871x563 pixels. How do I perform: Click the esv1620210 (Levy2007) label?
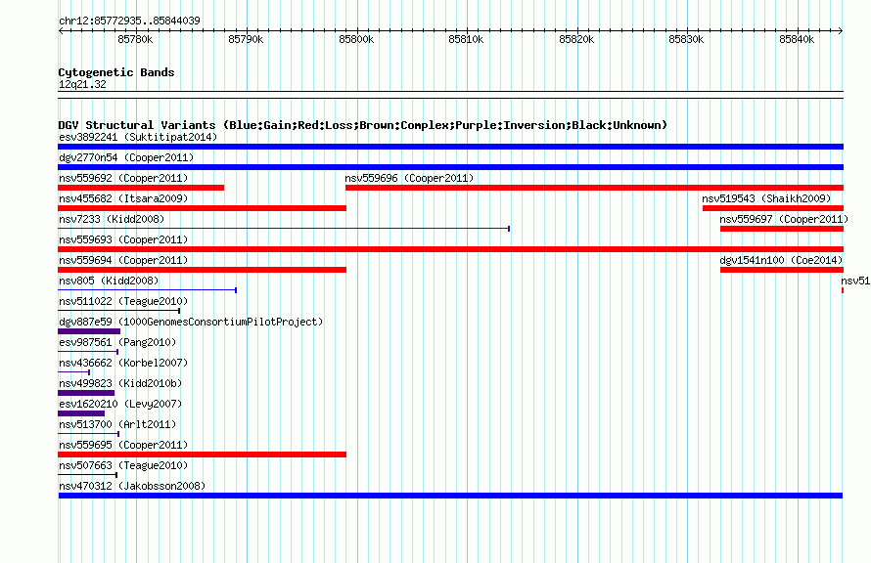(120, 404)
